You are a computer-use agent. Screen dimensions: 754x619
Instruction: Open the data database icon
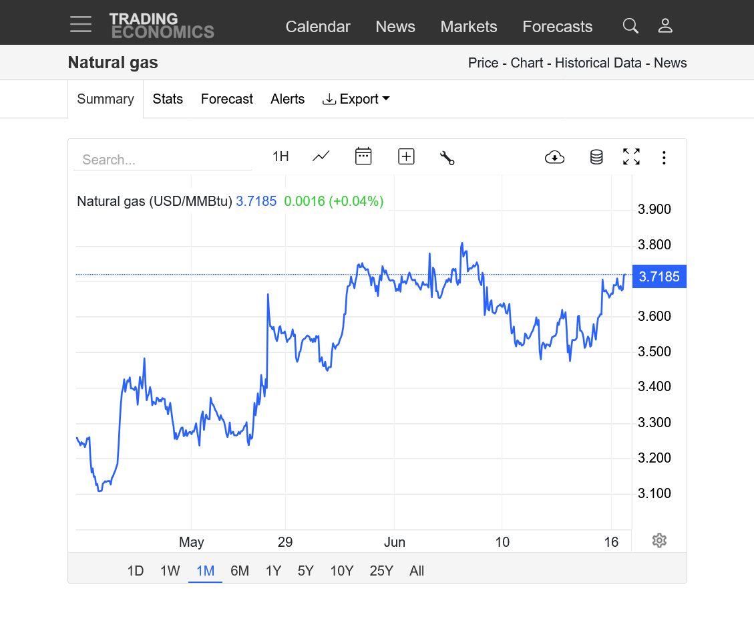click(x=596, y=157)
